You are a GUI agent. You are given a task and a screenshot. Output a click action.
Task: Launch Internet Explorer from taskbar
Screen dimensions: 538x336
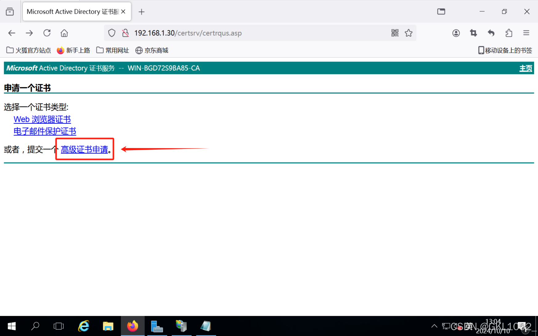tap(84, 326)
